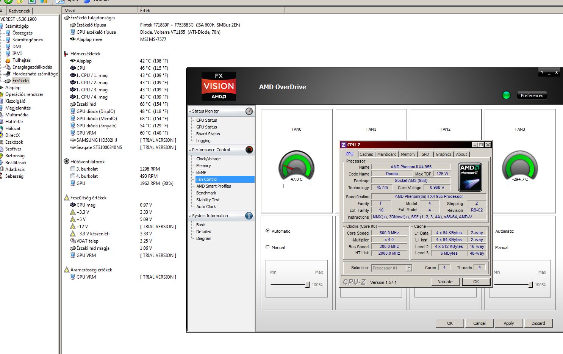Screen dimensions: 563x354
Task: Open the SPD tab in CPU-Z
Action: [x=425, y=154]
